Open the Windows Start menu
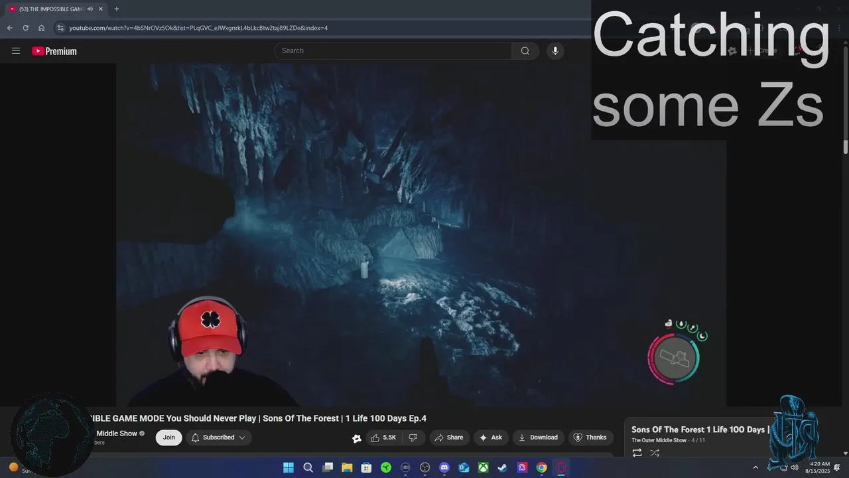This screenshot has height=478, width=849. pos(289,467)
